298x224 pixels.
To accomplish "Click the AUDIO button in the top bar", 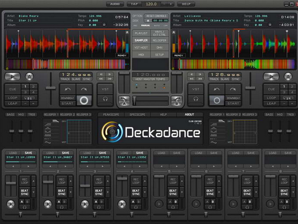I will click(115, 4).
